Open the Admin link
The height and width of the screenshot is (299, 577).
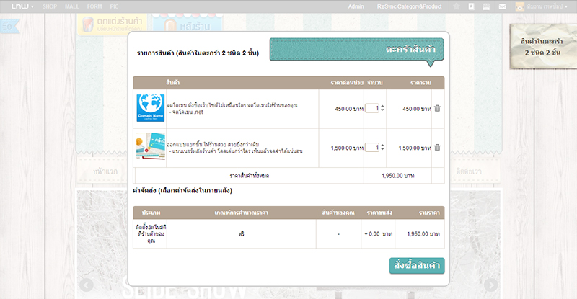click(356, 6)
